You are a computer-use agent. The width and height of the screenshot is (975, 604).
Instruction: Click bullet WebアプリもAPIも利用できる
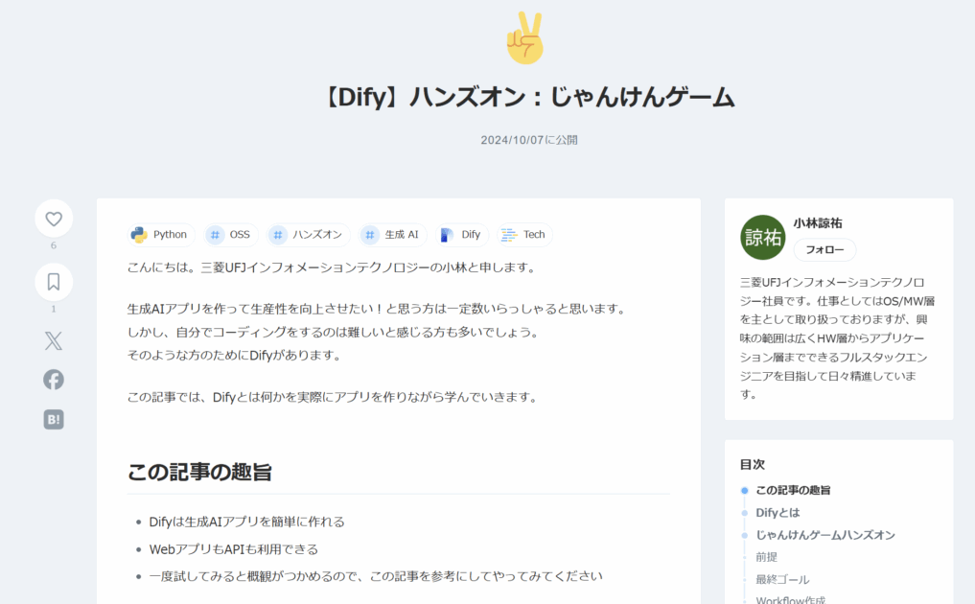click(x=233, y=549)
